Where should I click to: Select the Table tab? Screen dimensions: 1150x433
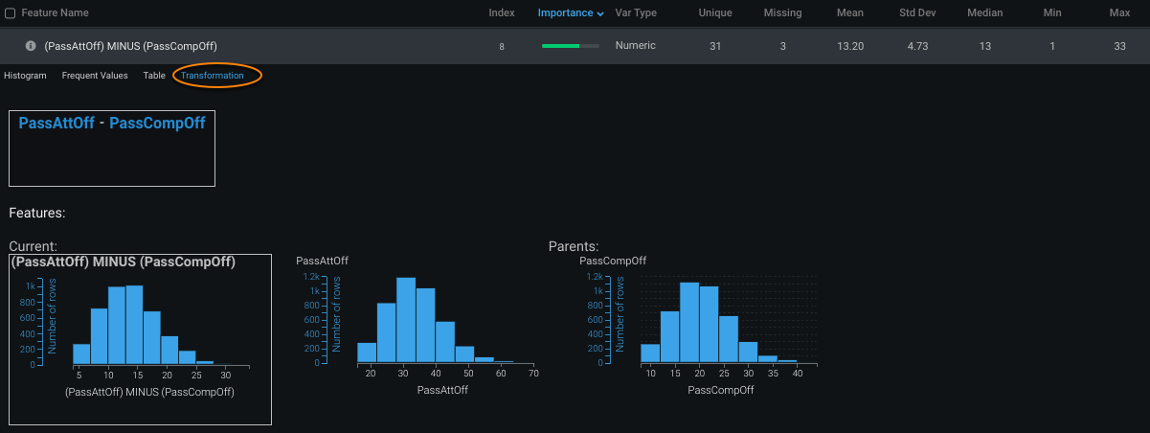[x=154, y=76]
